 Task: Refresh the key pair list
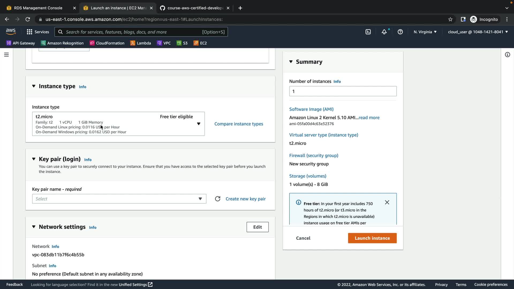(218, 199)
